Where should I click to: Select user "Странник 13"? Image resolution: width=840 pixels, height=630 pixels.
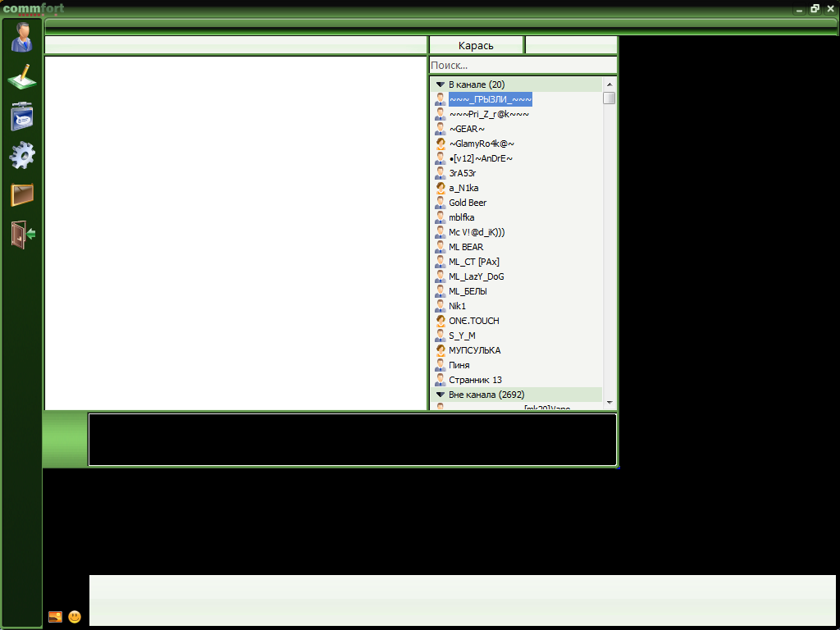tap(475, 380)
